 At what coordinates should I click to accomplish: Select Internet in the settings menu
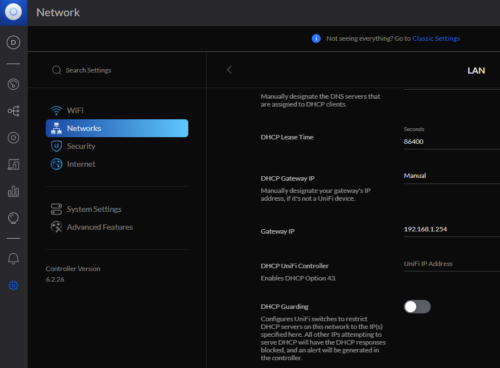click(x=81, y=164)
